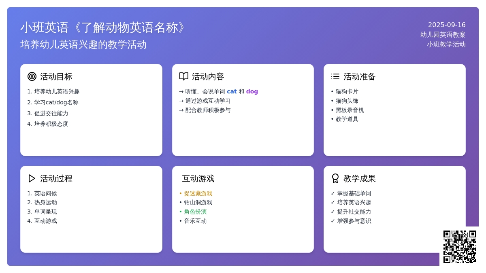Click the target icon beside 活动目标
The image size is (486, 273).
[32, 76]
